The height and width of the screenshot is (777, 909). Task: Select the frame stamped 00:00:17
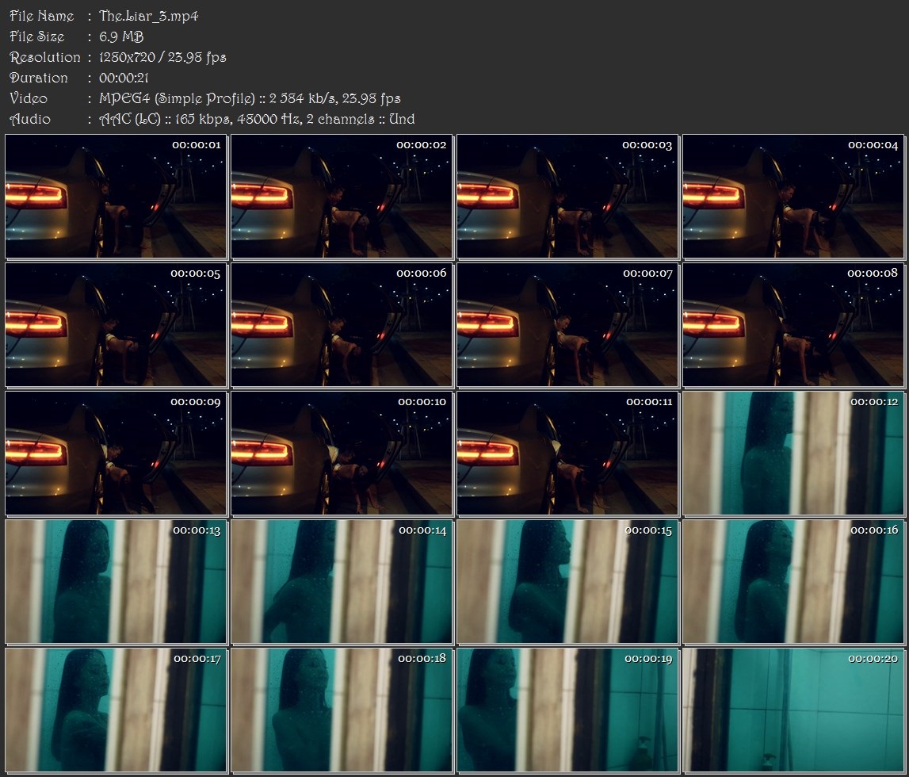point(116,710)
